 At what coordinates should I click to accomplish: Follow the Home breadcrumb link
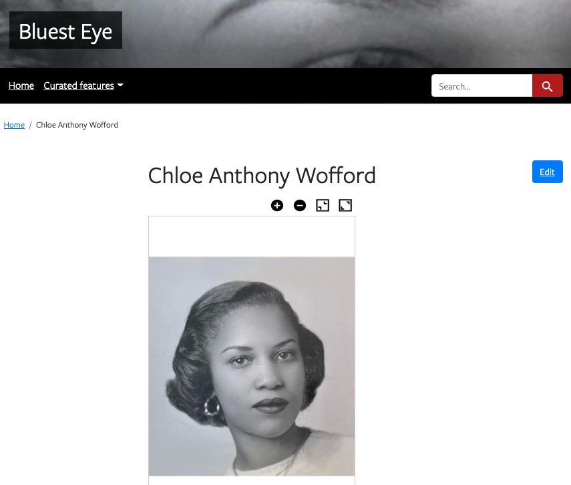pyautogui.click(x=14, y=125)
